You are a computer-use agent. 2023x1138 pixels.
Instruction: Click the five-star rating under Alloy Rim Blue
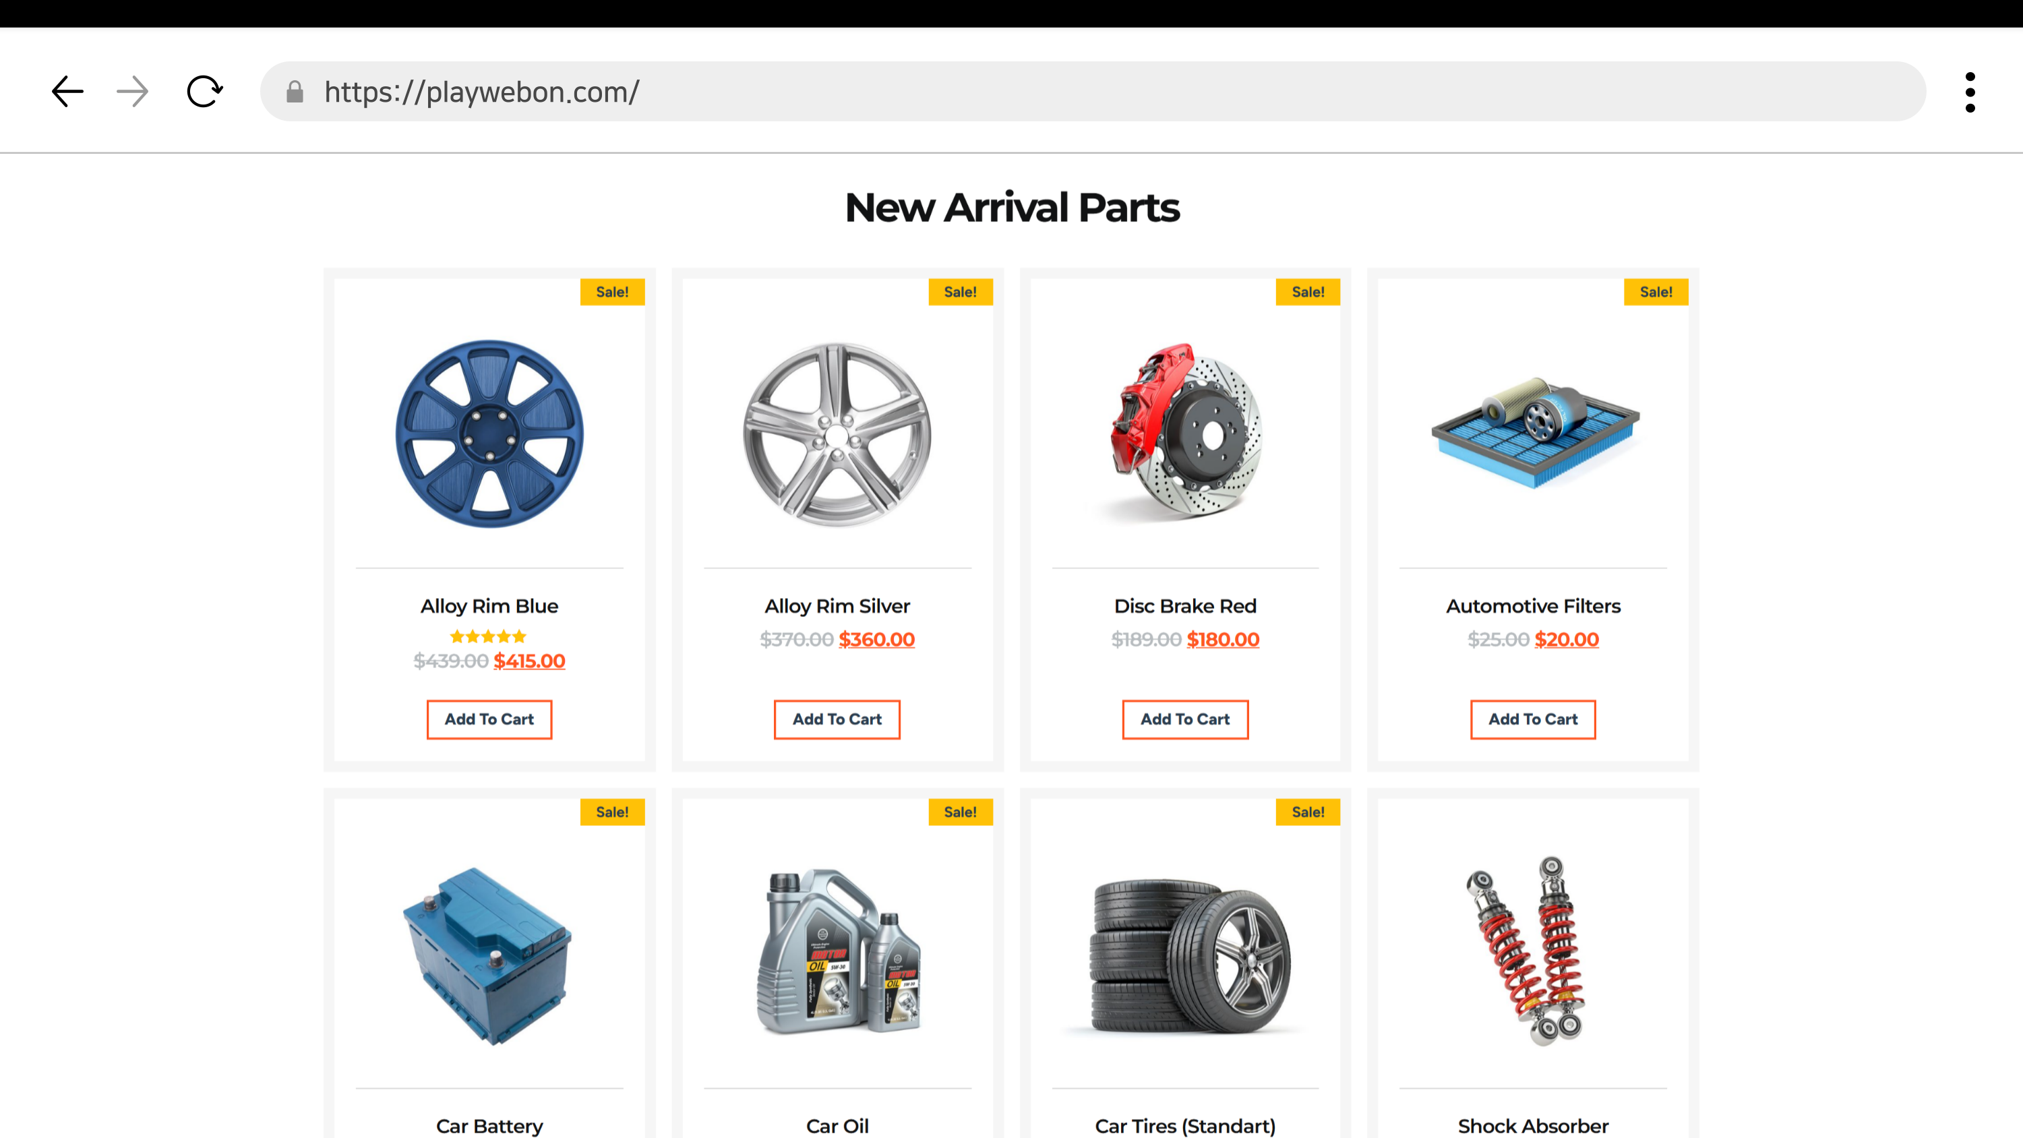[x=489, y=636]
